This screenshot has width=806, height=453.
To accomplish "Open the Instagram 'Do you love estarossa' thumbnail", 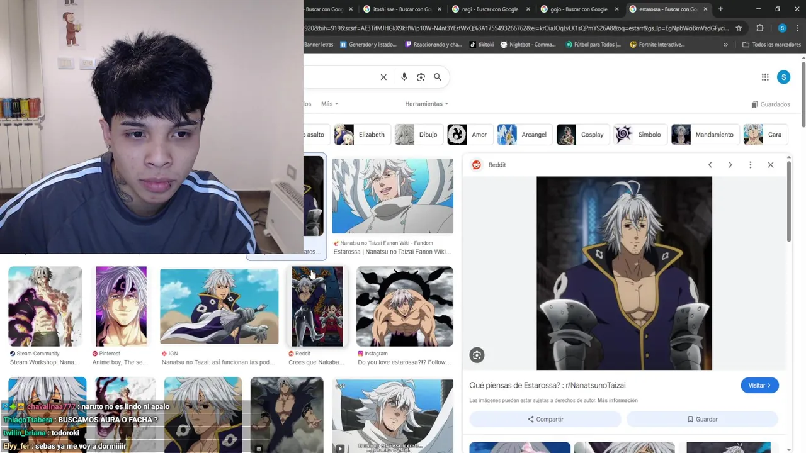I will tap(405, 306).
